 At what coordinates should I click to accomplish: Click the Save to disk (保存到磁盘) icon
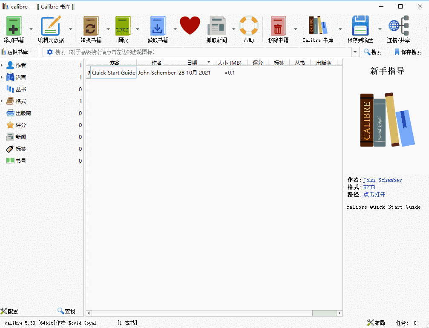pyautogui.click(x=360, y=26)
